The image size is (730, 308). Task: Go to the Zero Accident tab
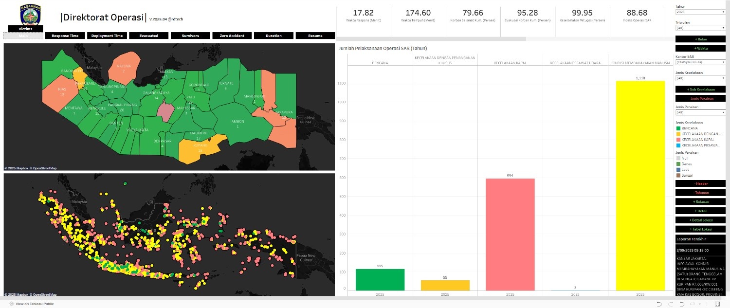point(232,36)
